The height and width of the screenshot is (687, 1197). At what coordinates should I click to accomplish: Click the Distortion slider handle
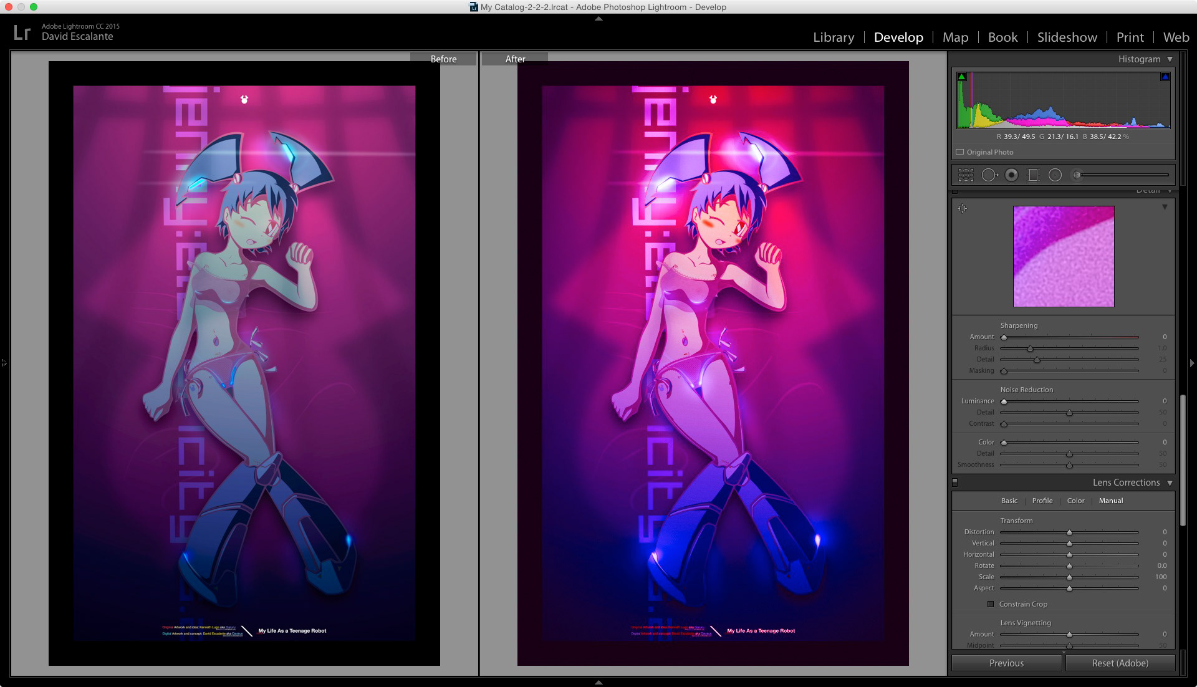[x=1069, y=532]
